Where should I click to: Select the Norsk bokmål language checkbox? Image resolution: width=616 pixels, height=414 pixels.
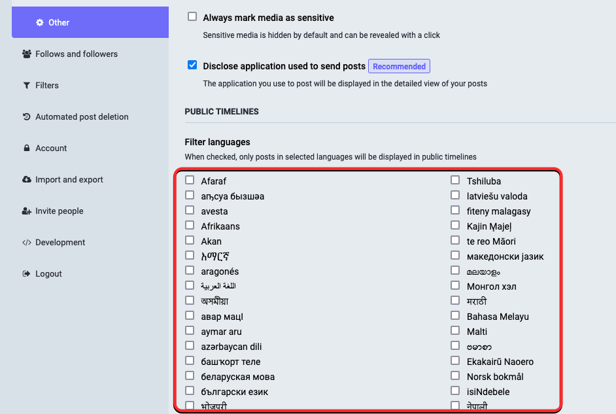tap(455, 376)
